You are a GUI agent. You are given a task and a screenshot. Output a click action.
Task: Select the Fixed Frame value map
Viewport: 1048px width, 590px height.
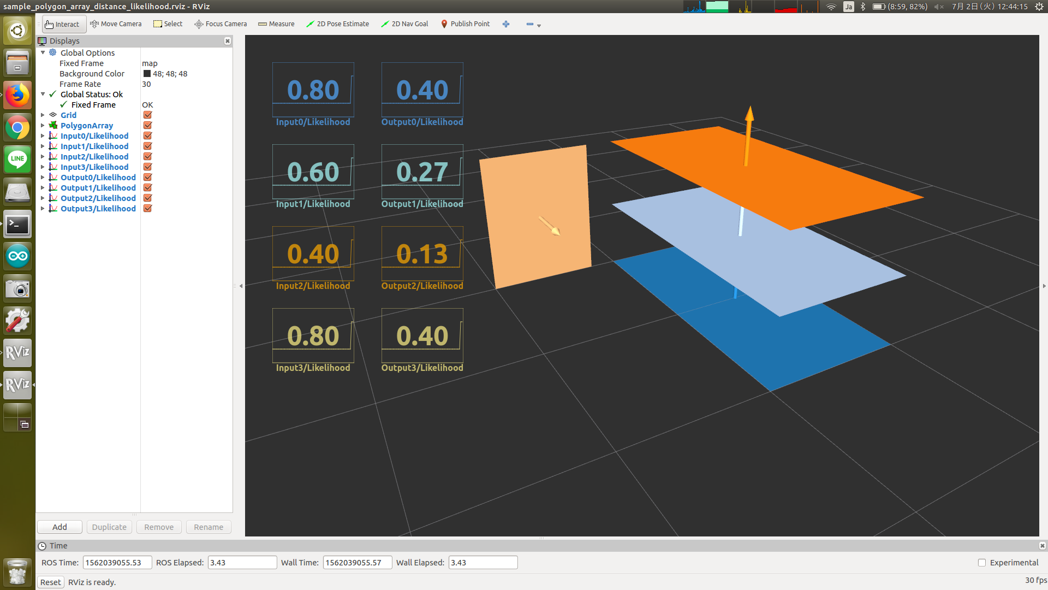[150, 63]
